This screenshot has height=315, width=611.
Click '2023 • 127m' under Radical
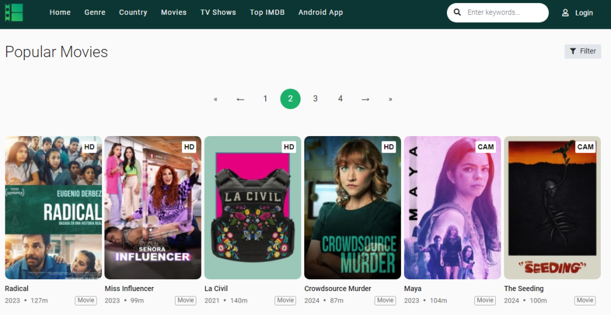[26, 301]
